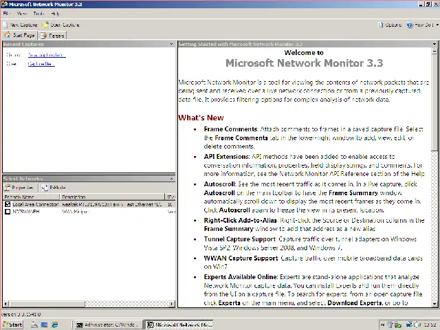Click the Properties icon in Select Networks

pyautogui.click(x=7, y=188)
